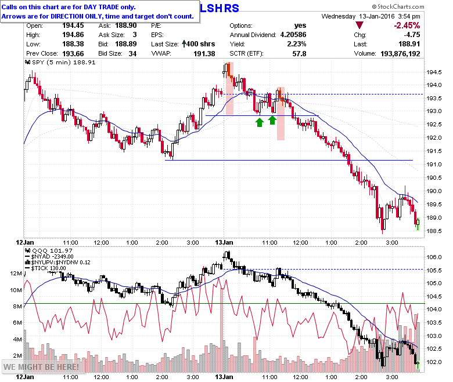
Task: Click the '$NYUPV:$NYDNV 0.12' legend text
Action: pos(60,263)
